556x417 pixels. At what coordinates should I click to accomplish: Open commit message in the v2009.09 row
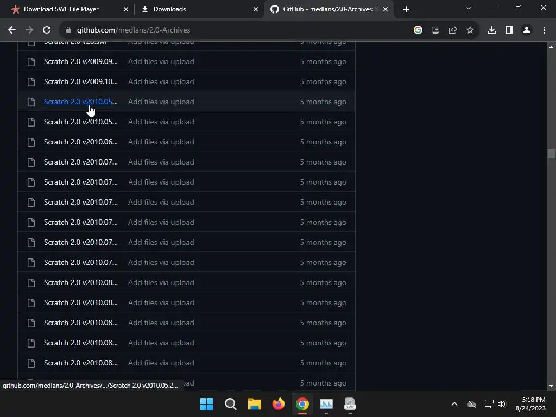point(161,62)
